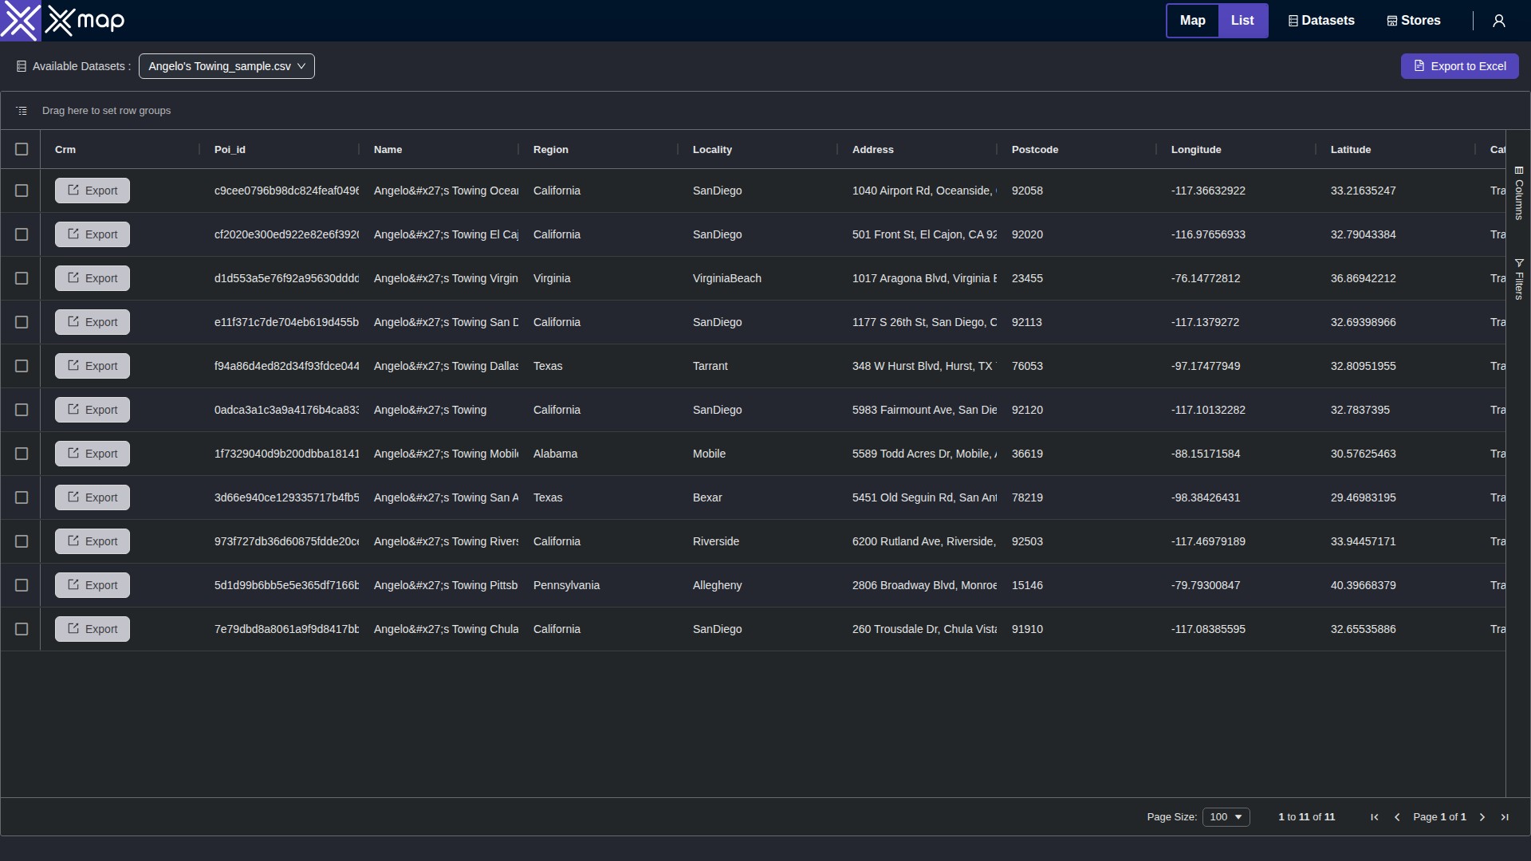Viewport: 1531px width, 861px height.
Task: Select the Angelo's Towing Dallas row checkbox
Action: coord(22,366)
